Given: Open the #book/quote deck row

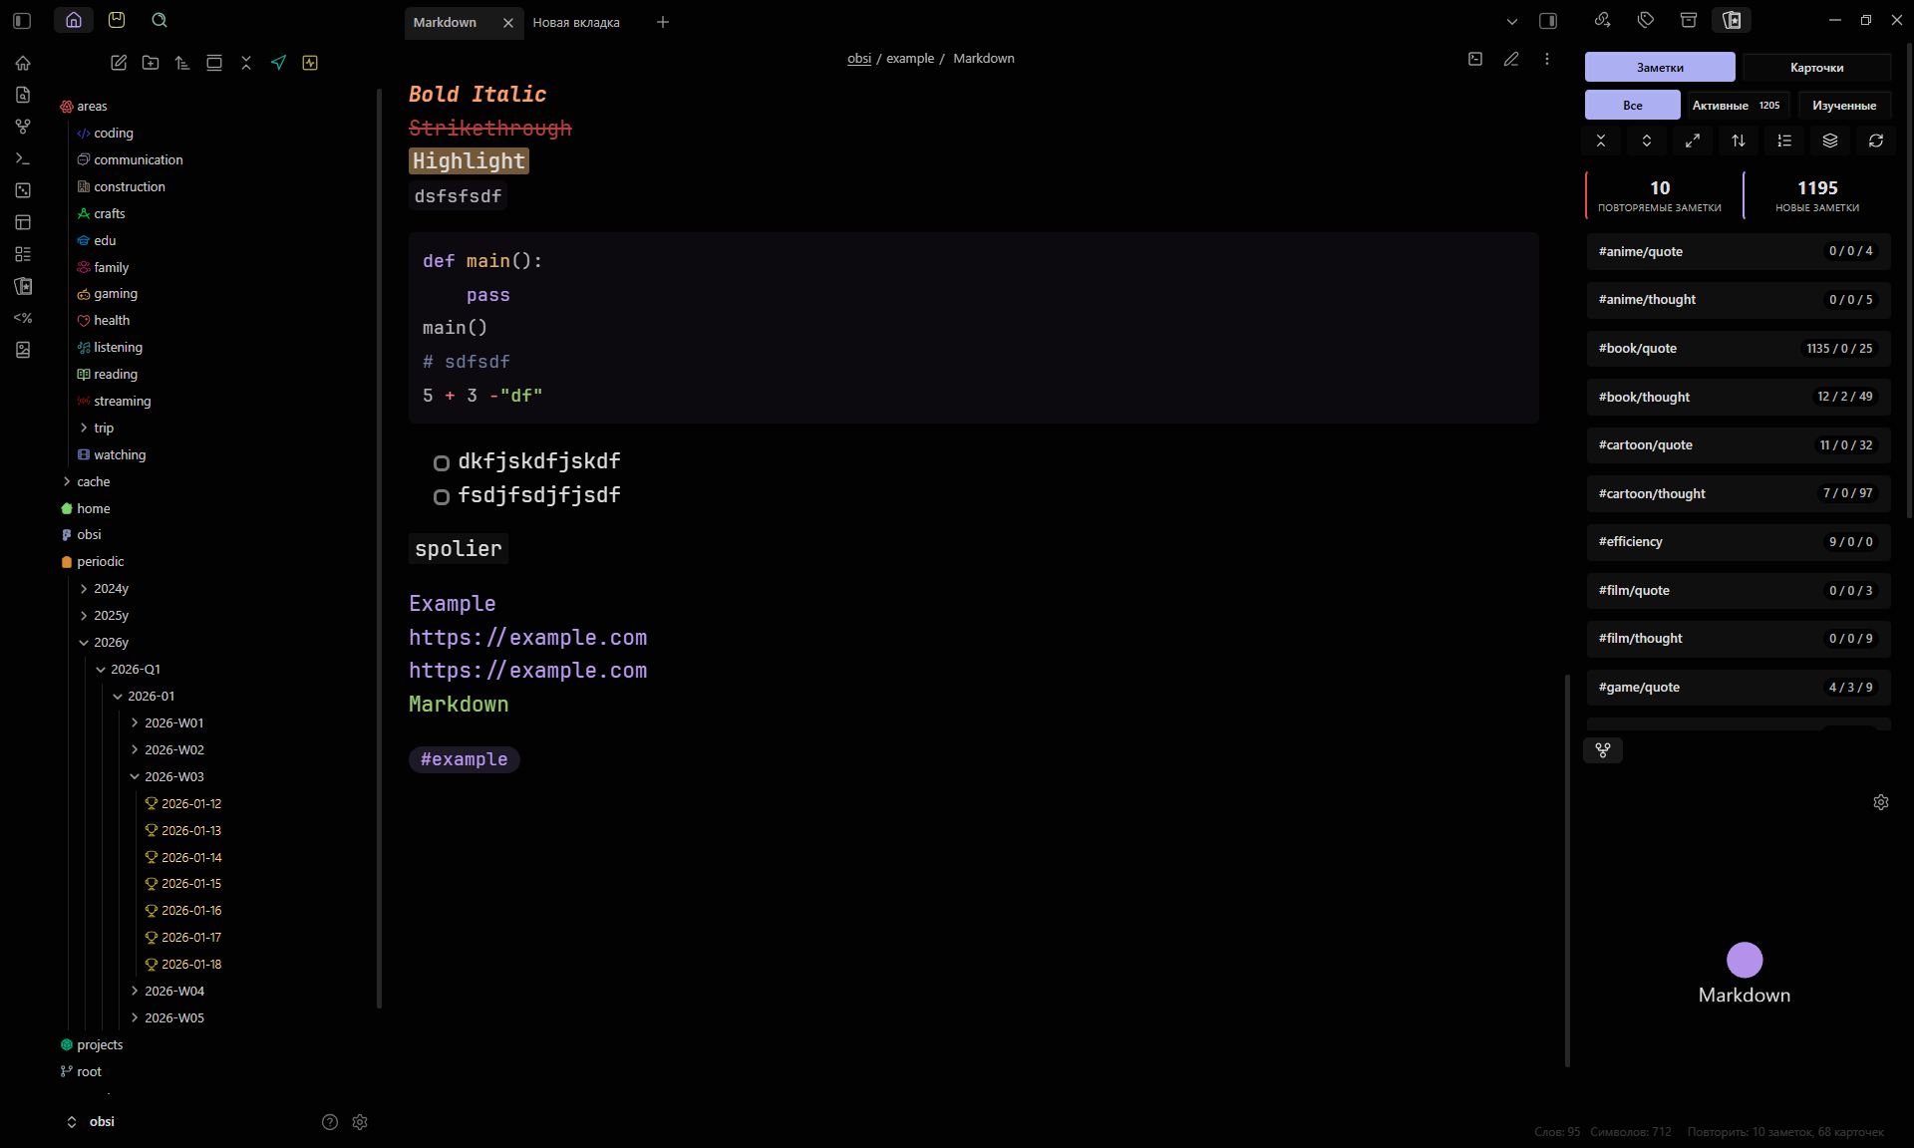Looking at the screenshot, I should click(1738, 349).
